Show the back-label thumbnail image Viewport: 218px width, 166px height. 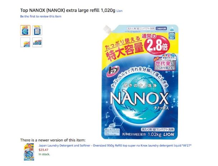[37, 30]
